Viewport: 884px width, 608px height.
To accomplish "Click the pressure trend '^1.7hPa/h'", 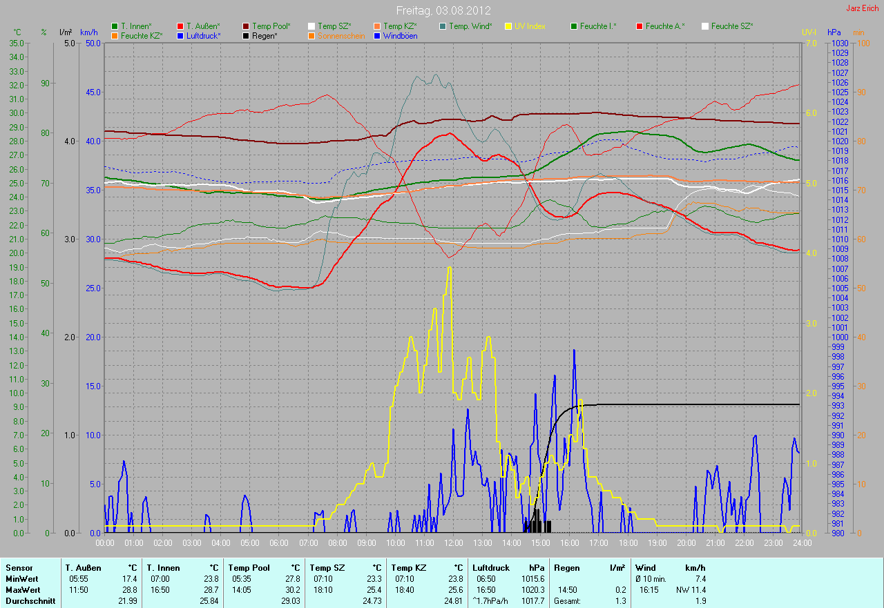I will coord(491,601).
